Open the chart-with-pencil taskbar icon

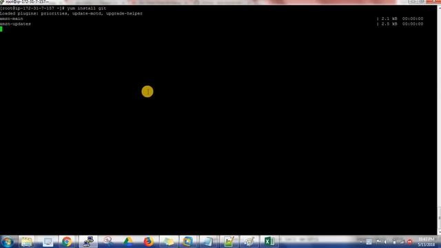[229, 242]
